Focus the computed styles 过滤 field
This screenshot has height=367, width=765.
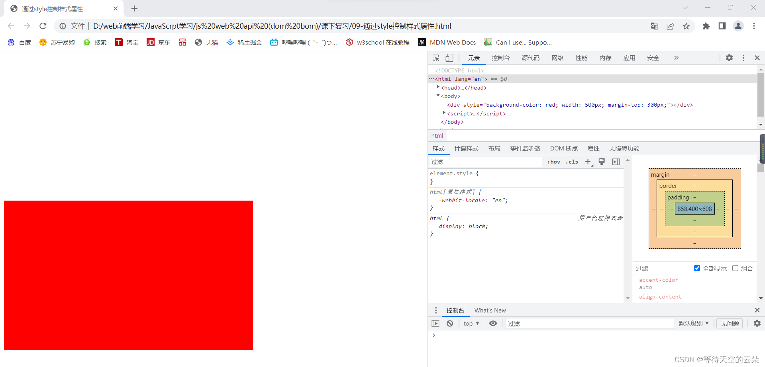click(662, 268)
